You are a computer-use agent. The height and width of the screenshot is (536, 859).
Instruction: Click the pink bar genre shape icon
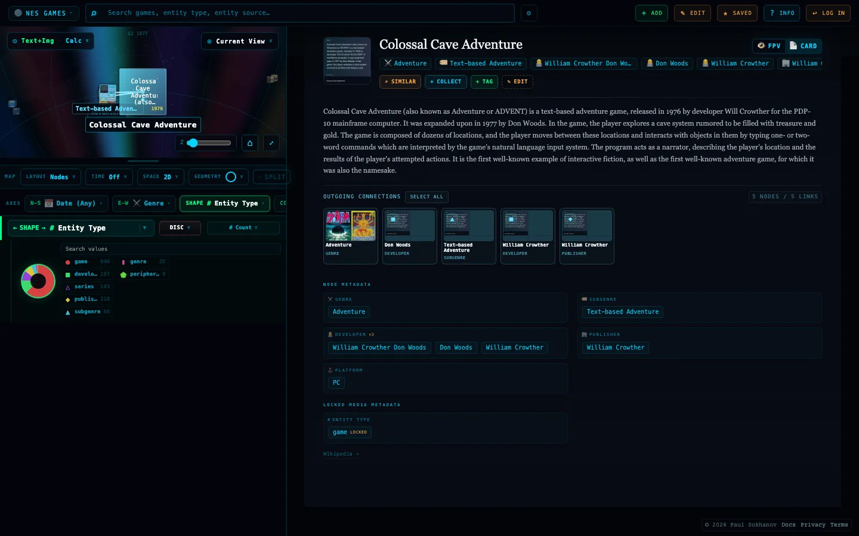click(123, 262)
